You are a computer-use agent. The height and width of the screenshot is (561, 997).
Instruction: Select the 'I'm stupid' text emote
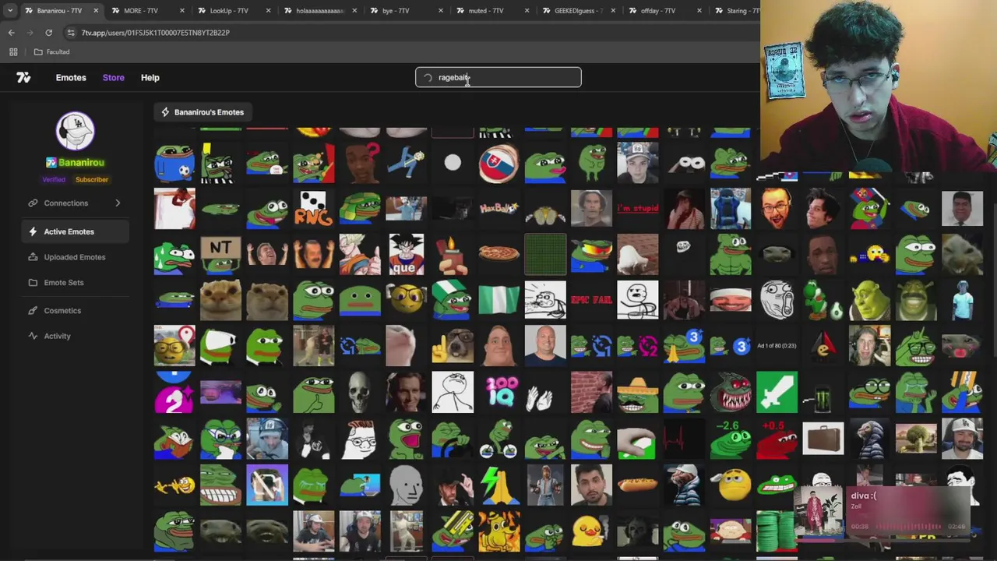pyautogui.click(x=638, y=209)
